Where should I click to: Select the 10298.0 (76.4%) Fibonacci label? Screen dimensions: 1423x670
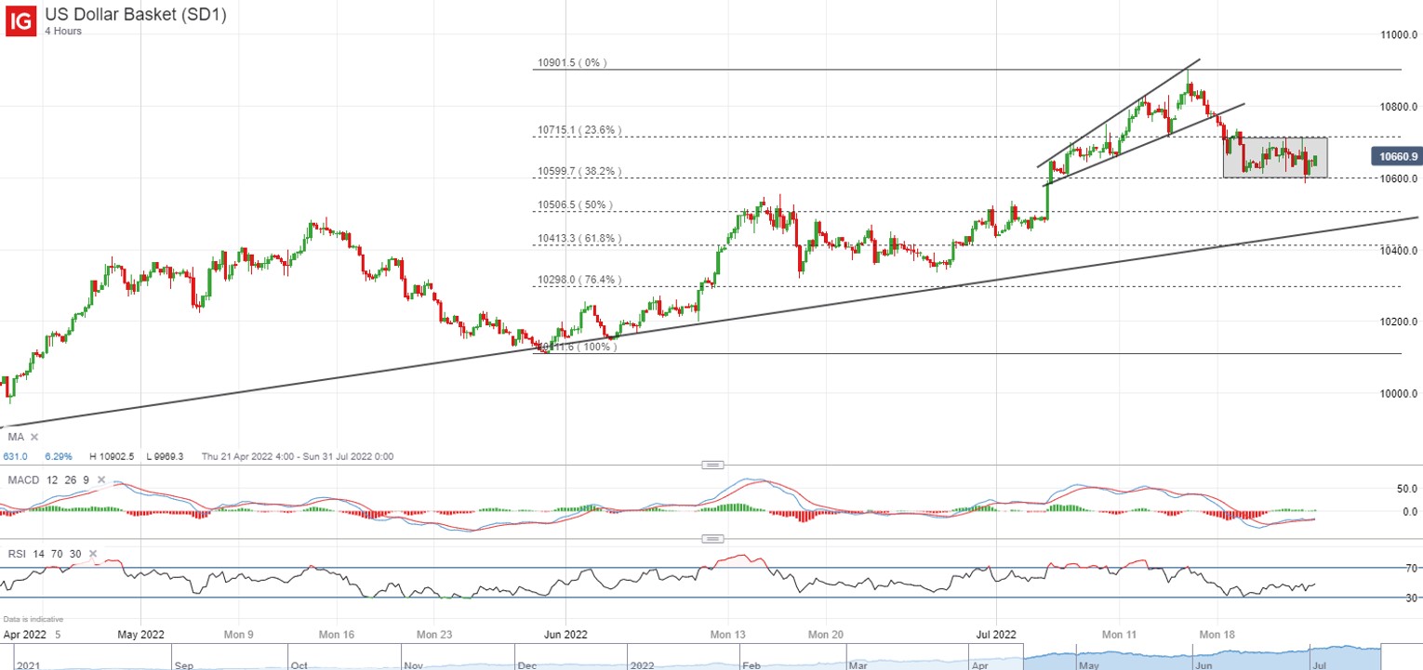pos(579,279)
